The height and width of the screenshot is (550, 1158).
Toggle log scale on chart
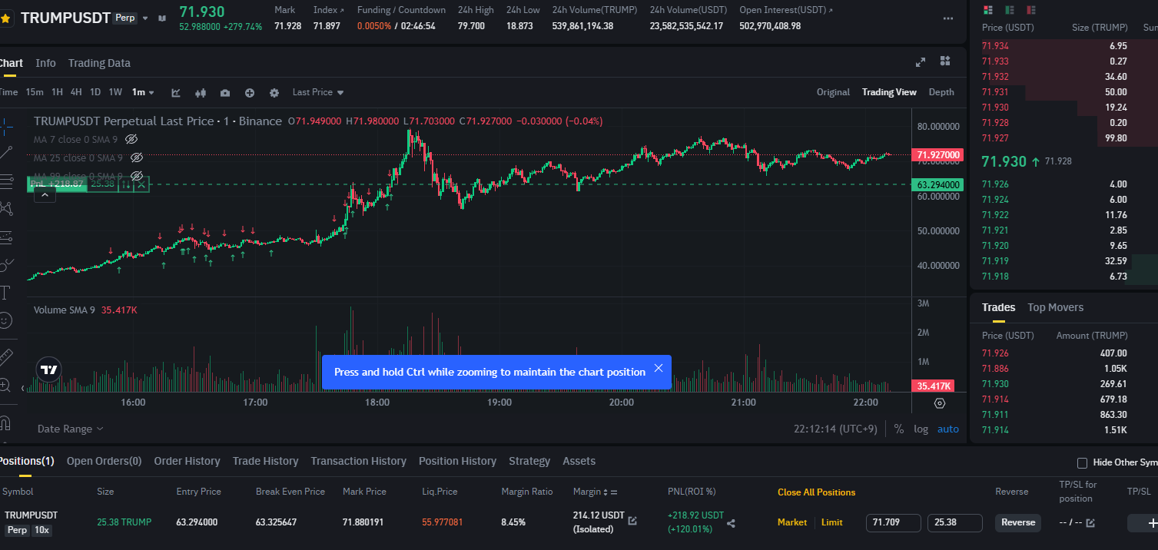coord(921,429)
